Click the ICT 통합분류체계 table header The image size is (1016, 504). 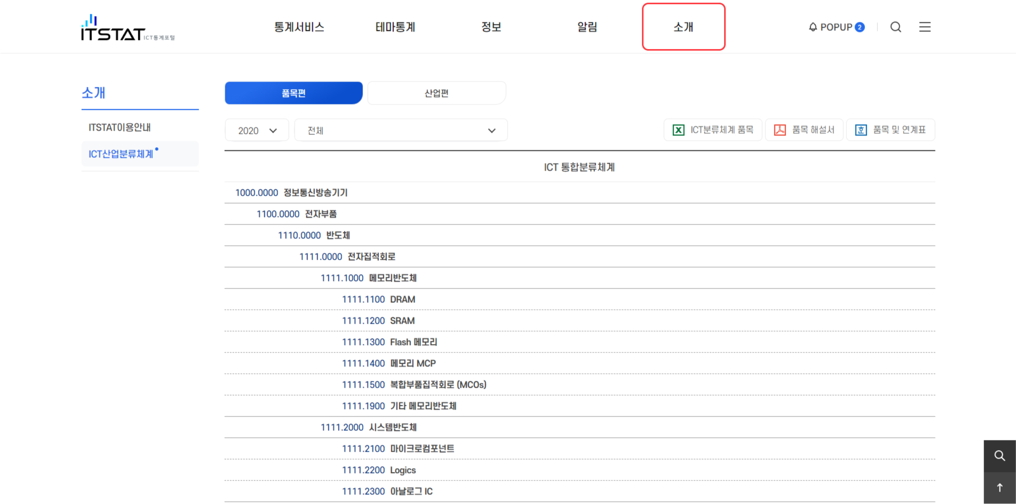coord(580,167)
